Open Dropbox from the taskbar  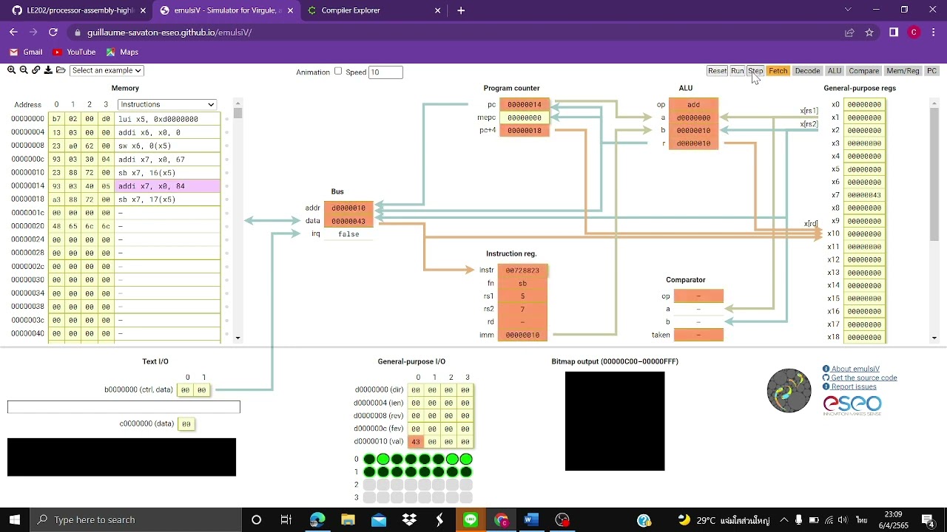pos(409,519)
